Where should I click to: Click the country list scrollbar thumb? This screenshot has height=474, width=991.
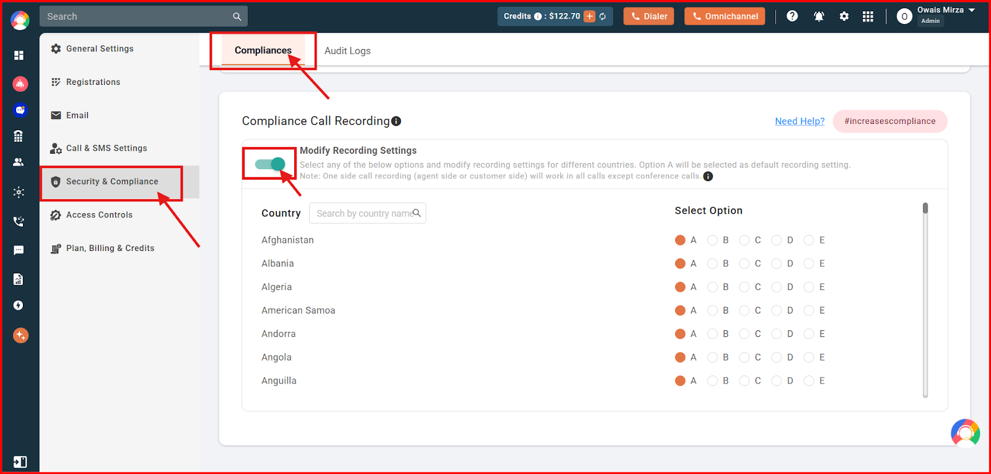coord(925,208)
